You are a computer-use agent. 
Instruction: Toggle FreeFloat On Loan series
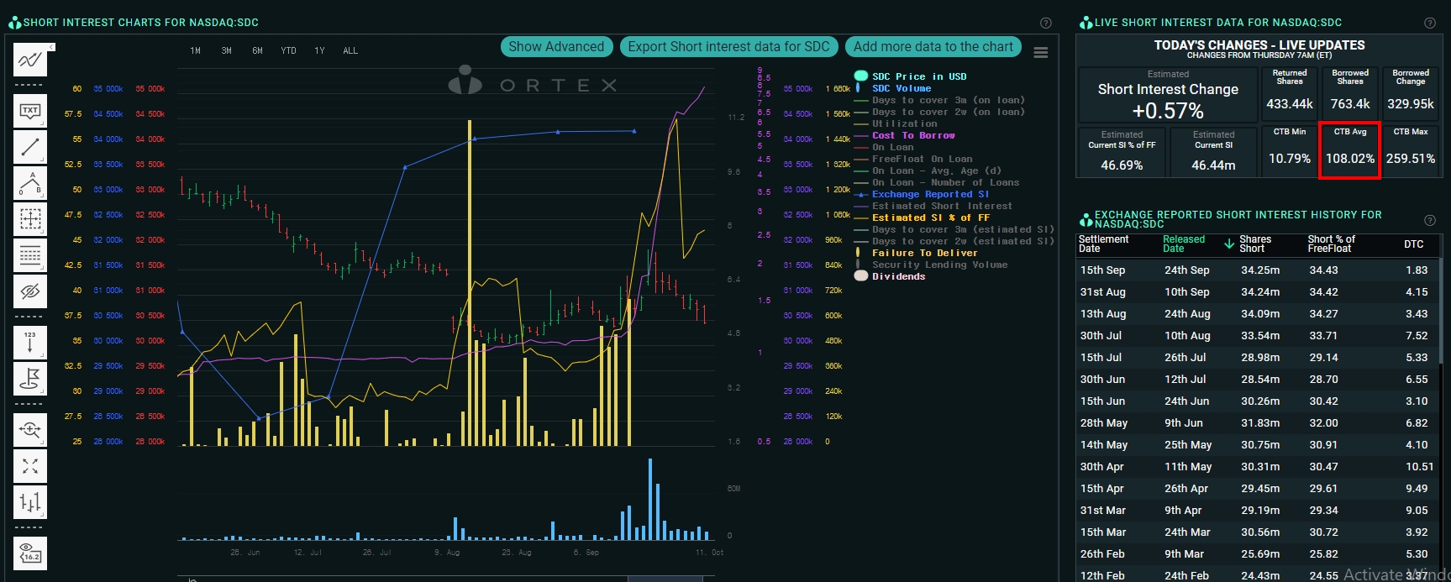[x=922, y=159]
